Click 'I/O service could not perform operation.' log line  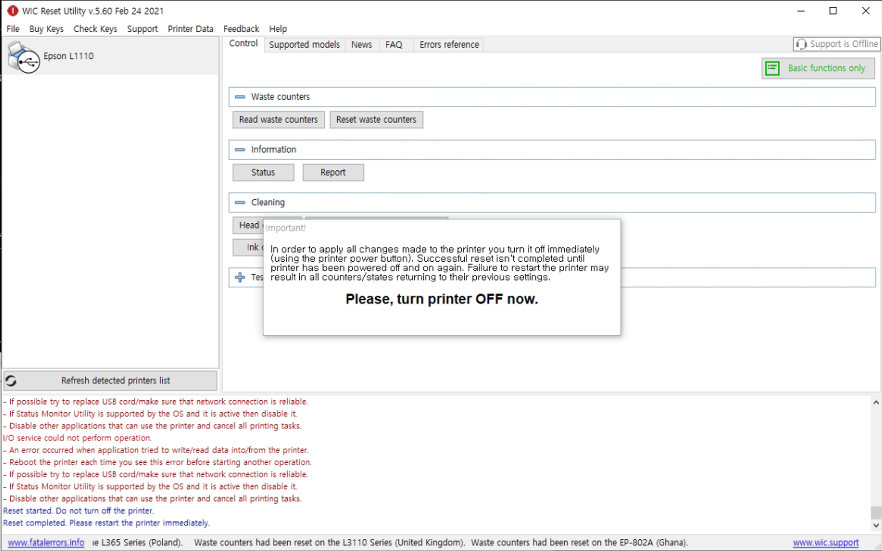point(77,438)
